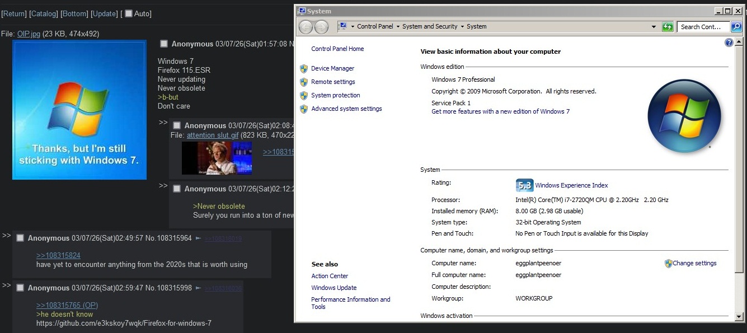Click the shield icon beside Device Manager

point(304,69)
